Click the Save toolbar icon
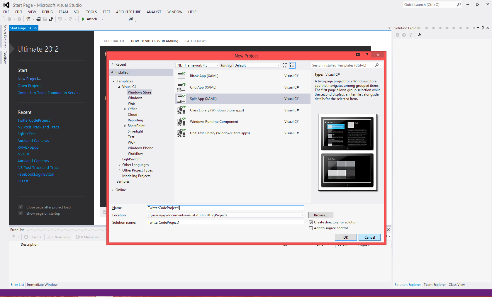492x297 pixels. pyautogui.click(x=45, y=19)
